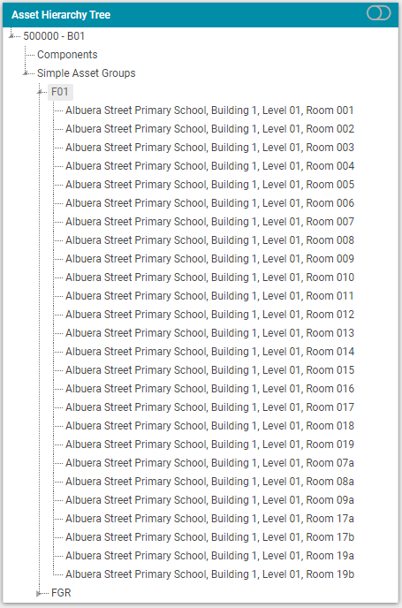402x608 pixels.
Task: Choose Room 019 asset entry
Action: point(209,445)
